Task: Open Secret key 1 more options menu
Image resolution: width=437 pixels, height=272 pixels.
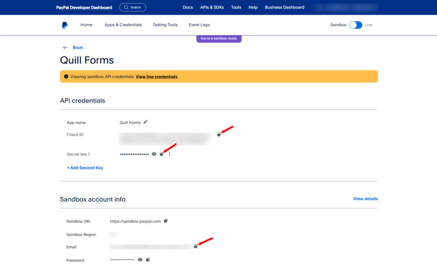Action: coord(169,154)
